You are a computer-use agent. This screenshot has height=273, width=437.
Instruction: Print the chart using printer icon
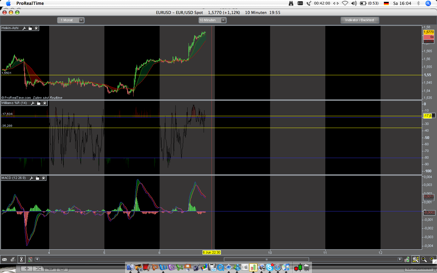(x=13, y=259)
